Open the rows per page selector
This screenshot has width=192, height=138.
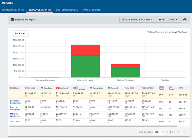[x=159, y=132]
